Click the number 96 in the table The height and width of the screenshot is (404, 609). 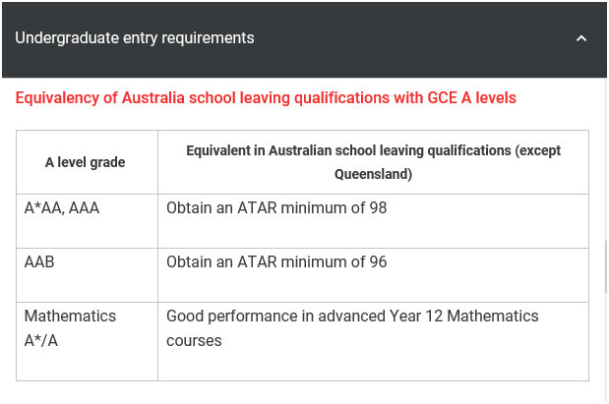pos(378,261)
